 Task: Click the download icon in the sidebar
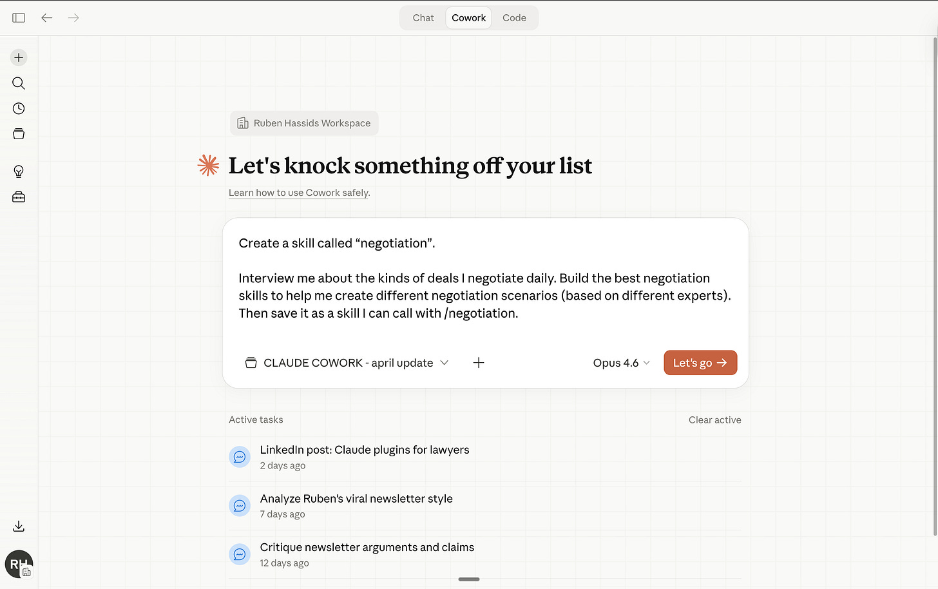pos(19,526)
